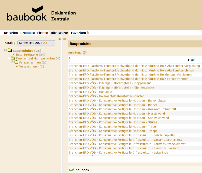The image size is (202, 173).
Task: Open VÖB Hochbau Treppe entry
Action: coord(113,131)
